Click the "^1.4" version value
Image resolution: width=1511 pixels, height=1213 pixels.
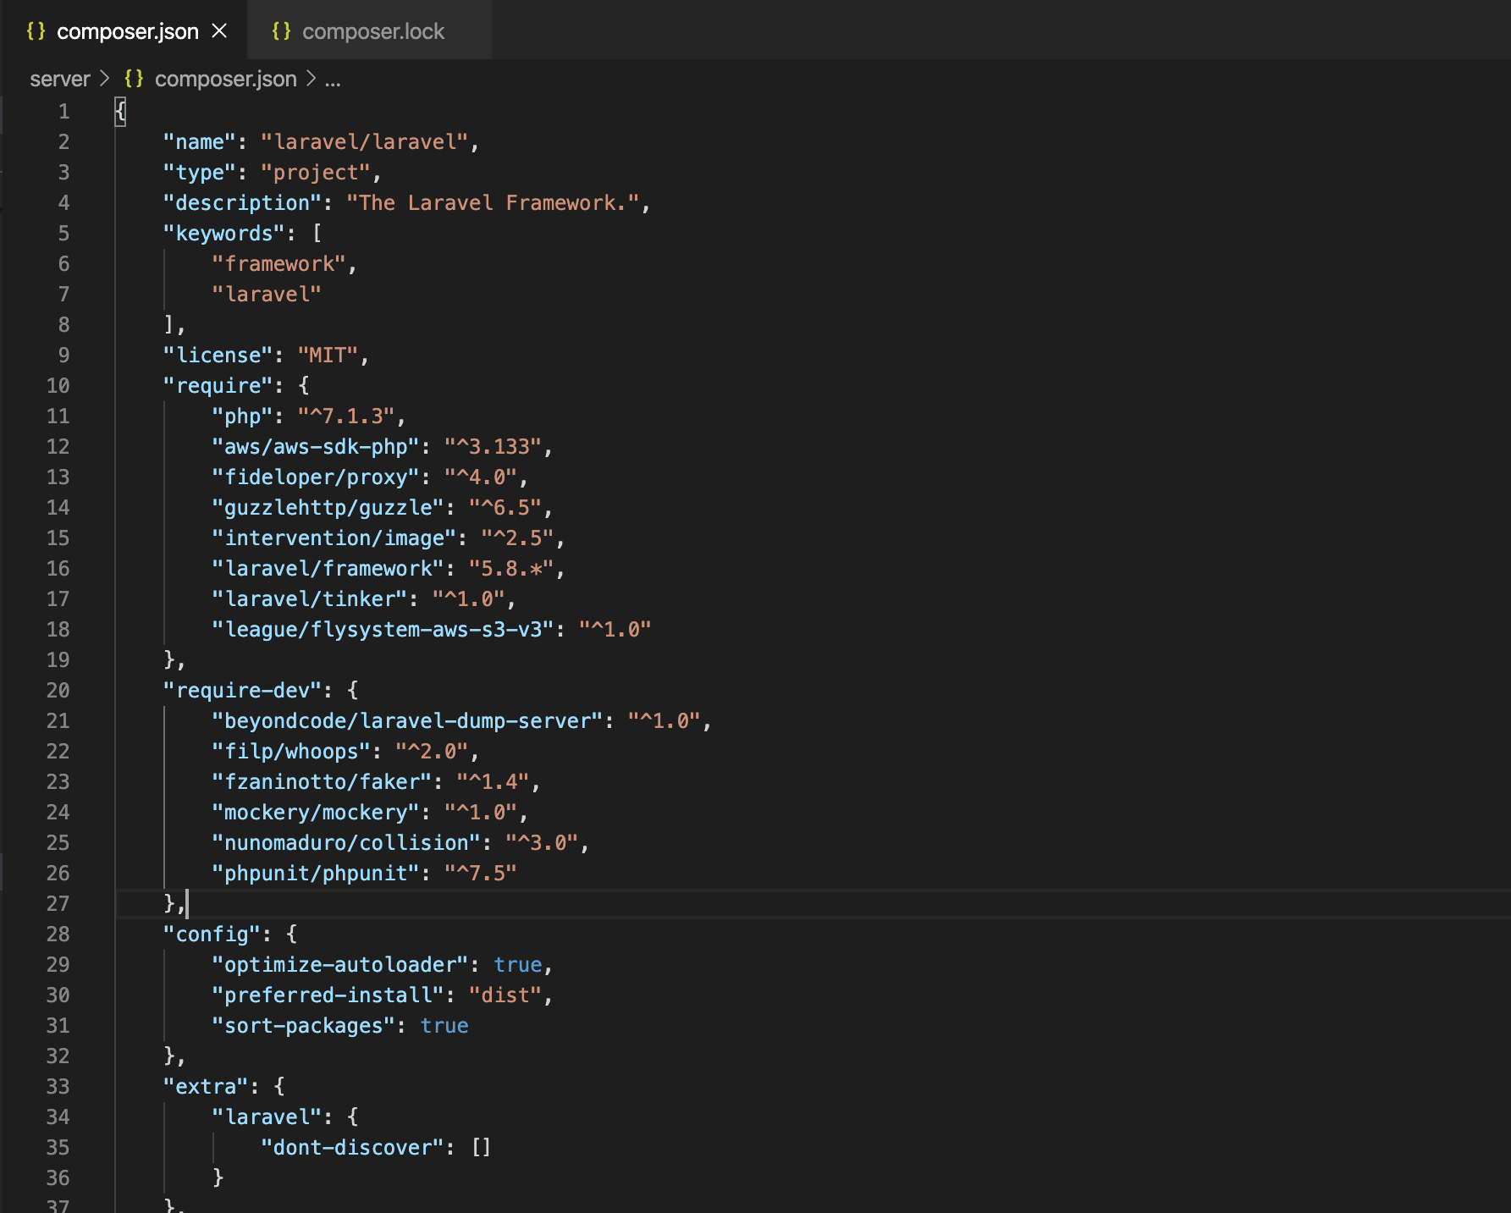(x=493, y=782)
